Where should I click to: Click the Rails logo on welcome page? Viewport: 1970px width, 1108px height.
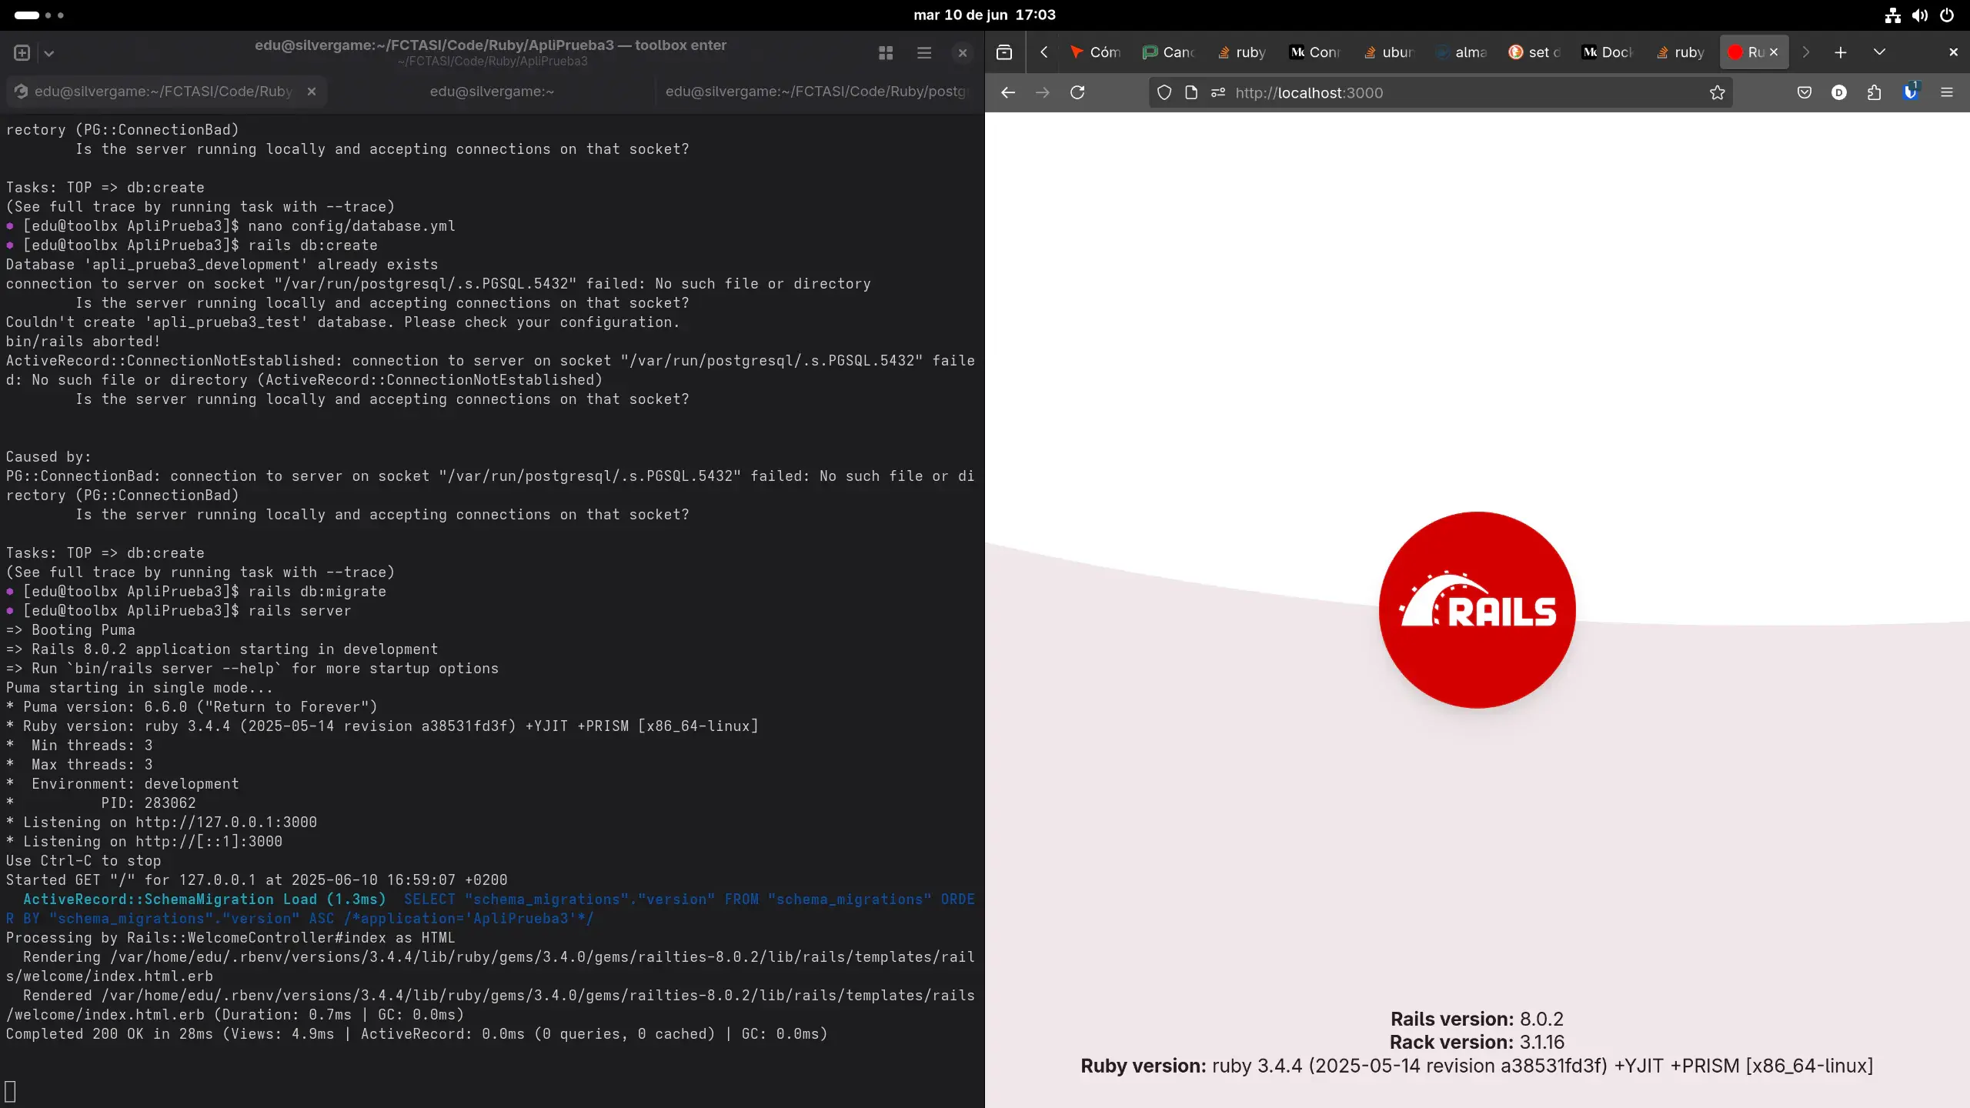click(x=1477, y=610)
